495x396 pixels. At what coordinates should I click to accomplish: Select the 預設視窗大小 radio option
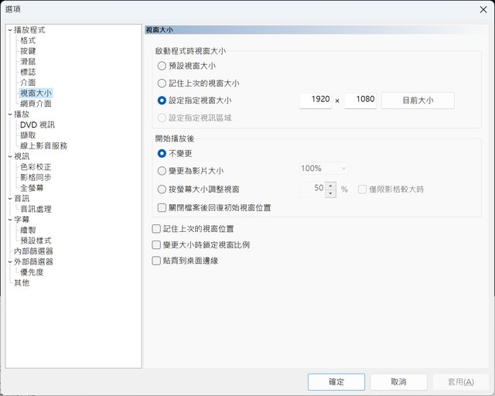tap(162, 67)
